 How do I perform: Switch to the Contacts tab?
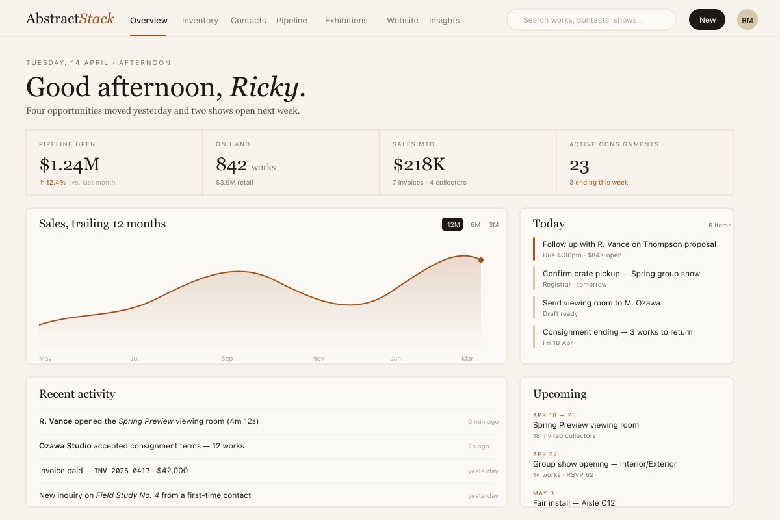[248, 20]
